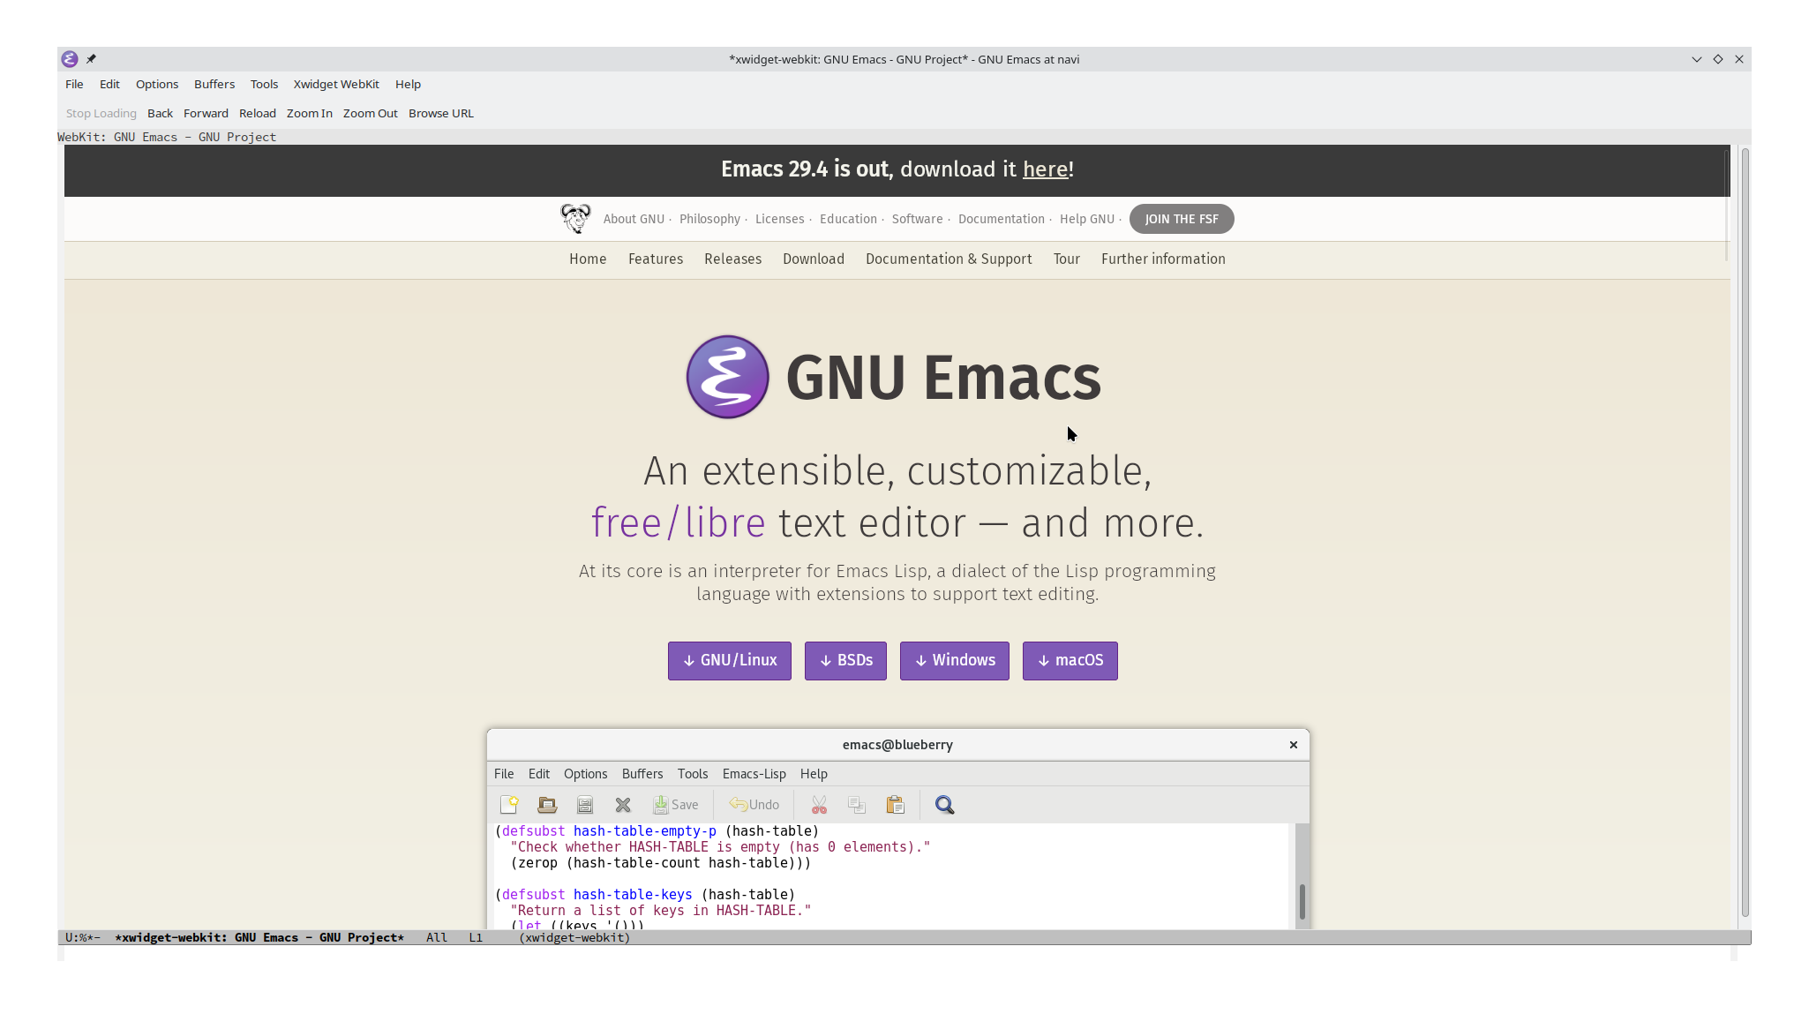Image resolution: width=1809 pixels, height=1029 pixels.
Task: Click the X close-buffer icon in screenshot toolbar
Action: (623, 805)
